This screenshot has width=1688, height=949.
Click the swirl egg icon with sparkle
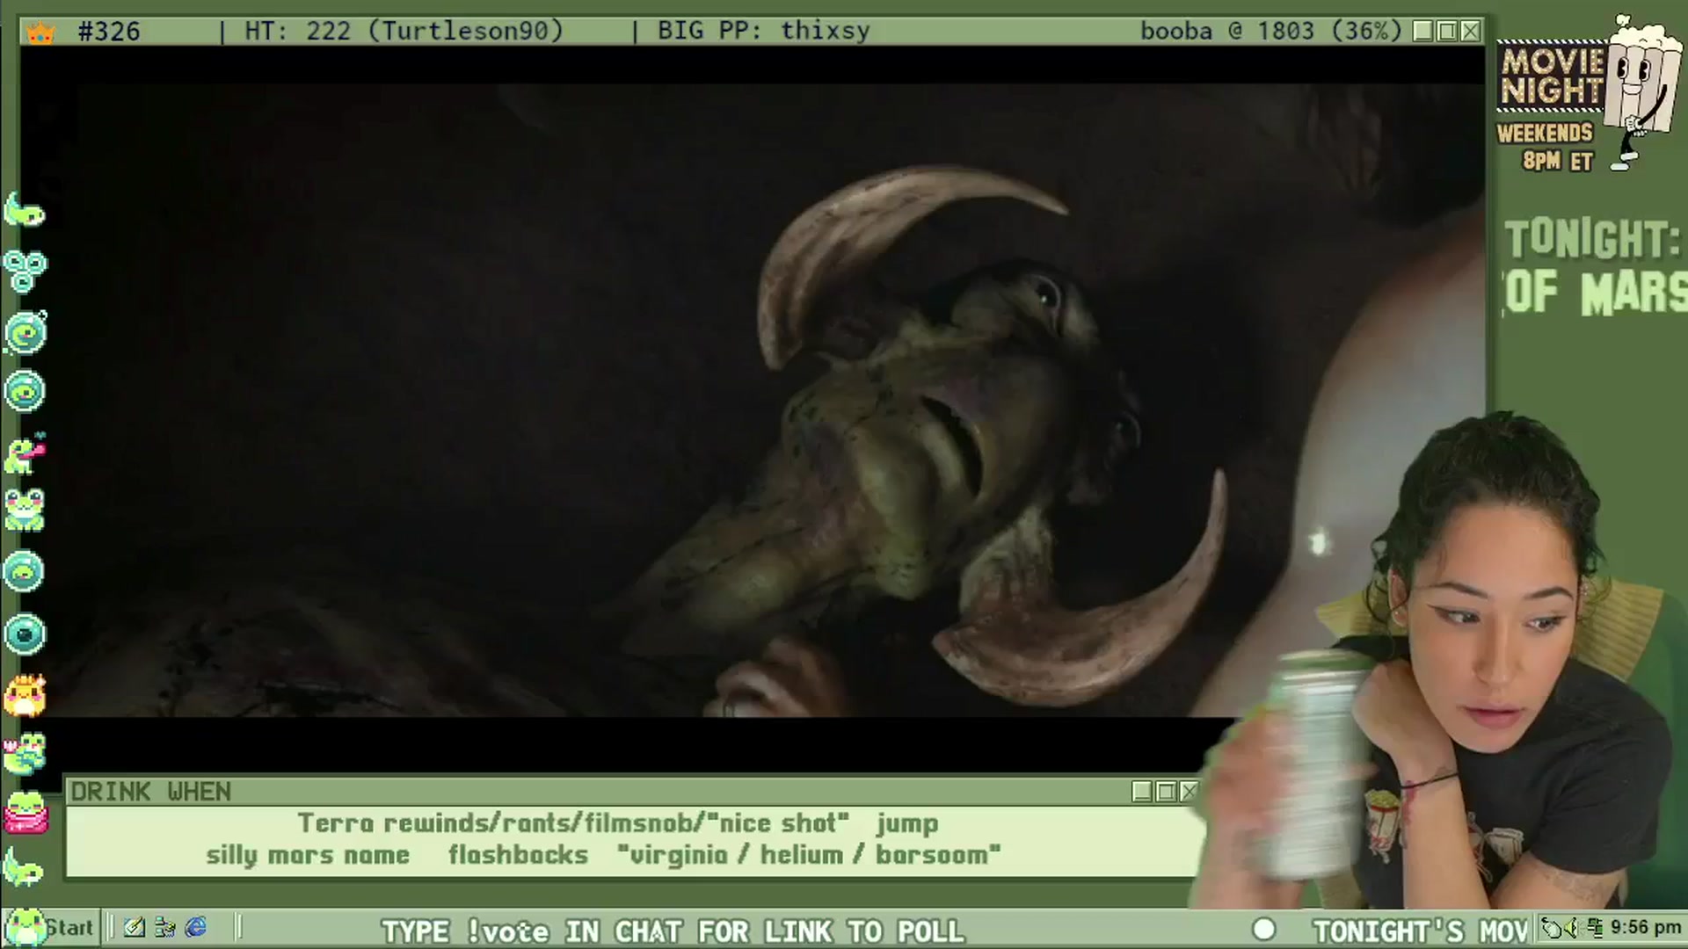(x=25, y=332)
